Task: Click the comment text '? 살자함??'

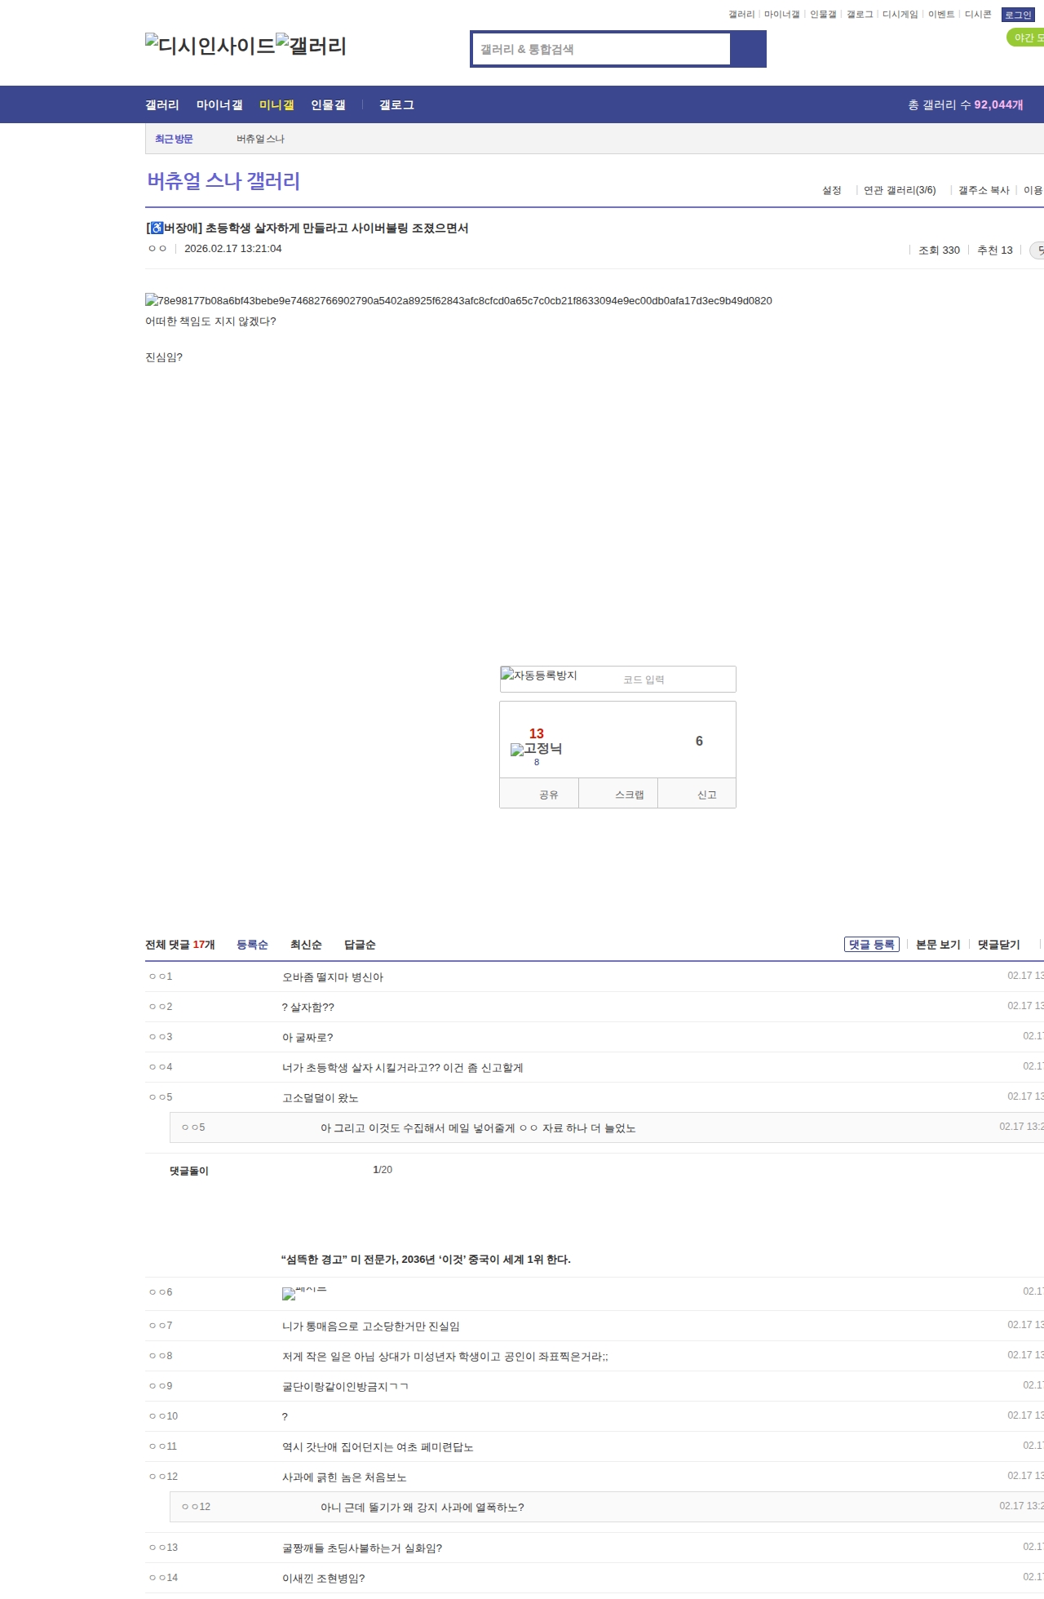Action: pos(308,1008)
